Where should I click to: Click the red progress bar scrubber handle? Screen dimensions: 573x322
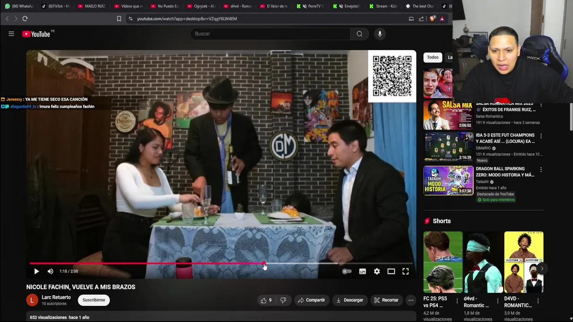point(264,263)
